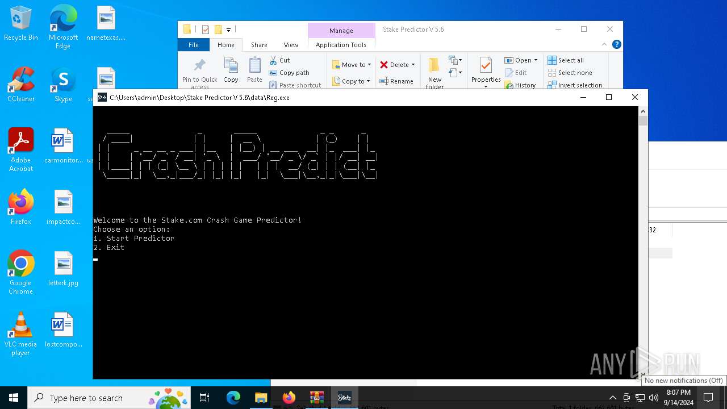This screenshot has height=409, width=727.
Task: Click the Quick Access new folder icon
Action: [218, 30]
